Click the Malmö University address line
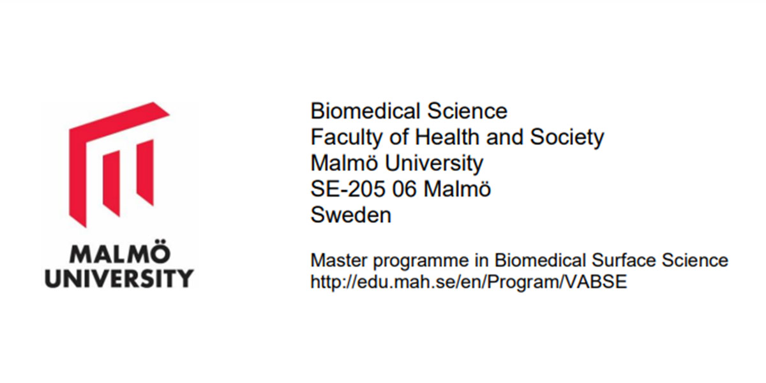The image size is (766, 383). coord(397,163)
